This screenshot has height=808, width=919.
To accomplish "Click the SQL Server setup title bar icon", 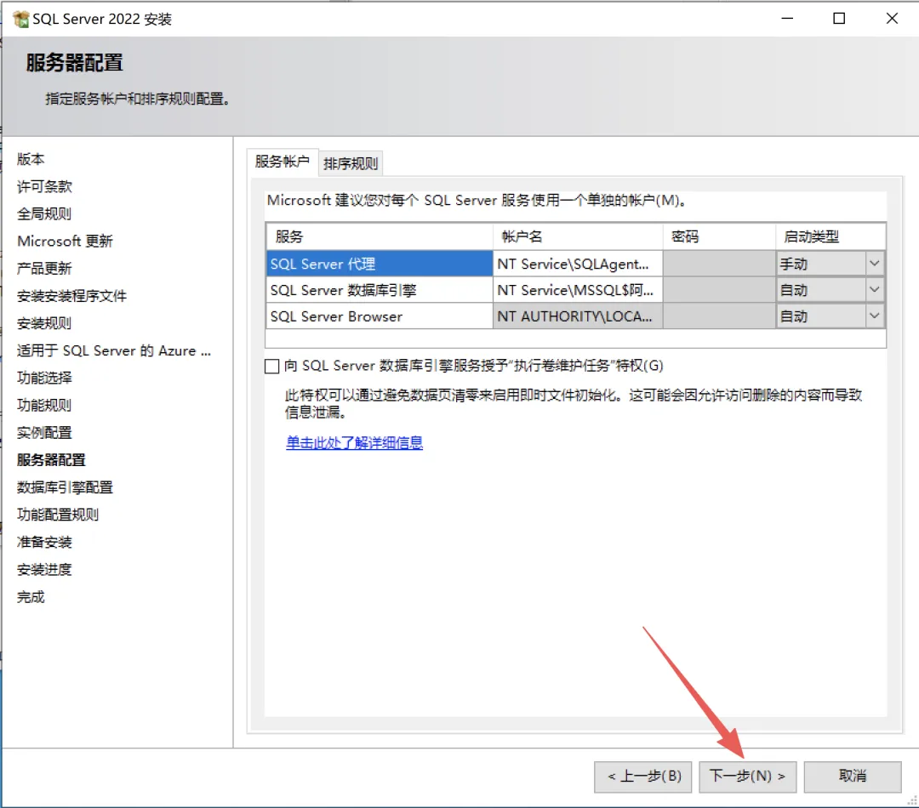I will coord(20,19).
